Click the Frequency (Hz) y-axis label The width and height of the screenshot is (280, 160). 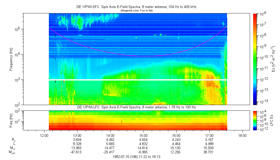[11, 59]
